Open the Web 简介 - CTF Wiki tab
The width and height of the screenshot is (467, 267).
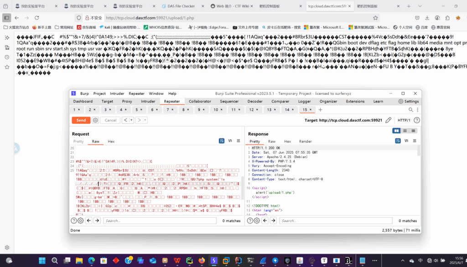coord(232,6)
